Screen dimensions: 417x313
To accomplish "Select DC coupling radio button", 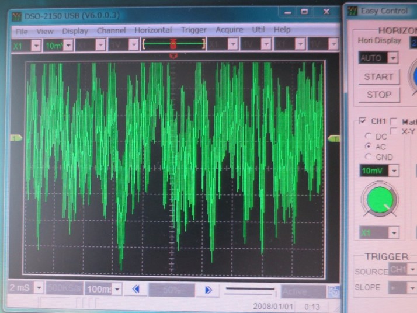I will [369, 136].
